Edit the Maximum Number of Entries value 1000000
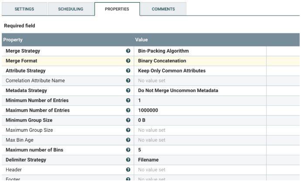Screen dimensions: 301x182 coord(200,110)
